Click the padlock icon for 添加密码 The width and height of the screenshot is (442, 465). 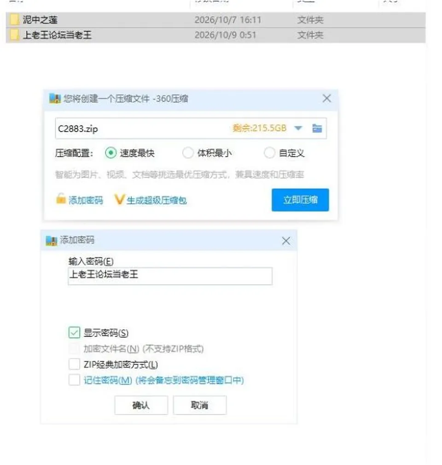[x=61, y=199]
